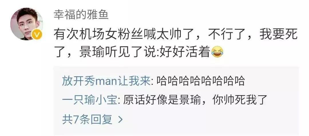
Task: Open commenter 放开秀man让我来's profile
Action: pyautogui.click(x=106, y=81)
